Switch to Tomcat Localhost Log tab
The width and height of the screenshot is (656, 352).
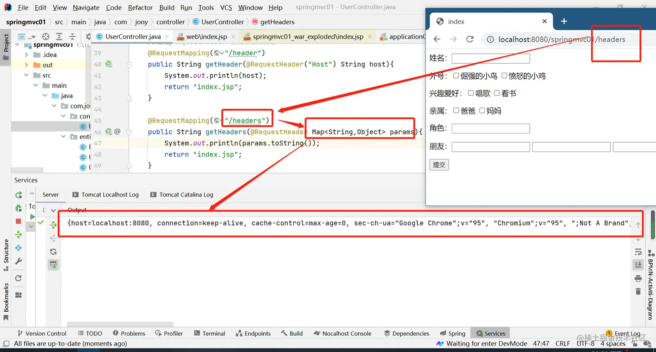click(105, 195)
